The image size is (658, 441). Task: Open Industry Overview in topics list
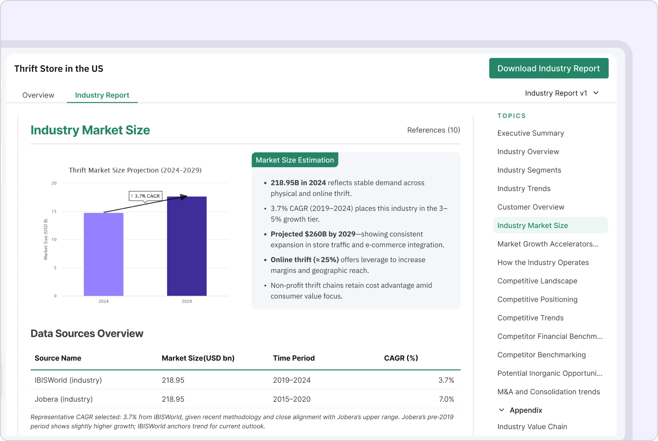pyautogui.click(x=528, y=152)
